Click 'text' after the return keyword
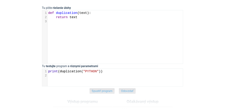 73,17
